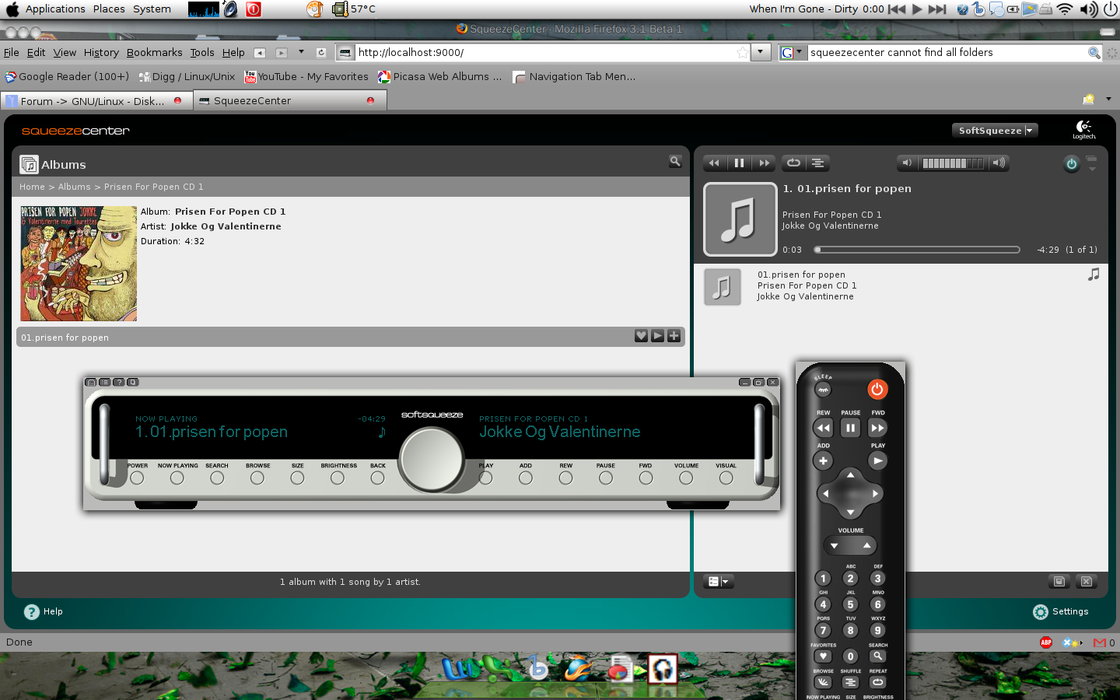
Task: Pause playback in the SqueezeCenter web player
Action: 739,163
